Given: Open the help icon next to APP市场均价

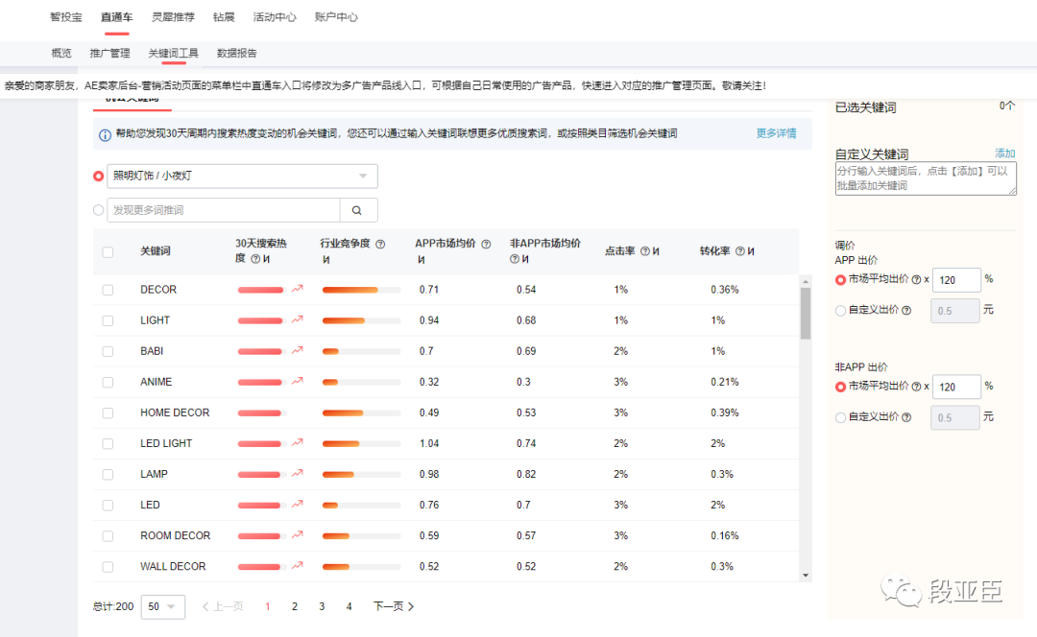Looking at the screenshot, I should click(486, 244).
